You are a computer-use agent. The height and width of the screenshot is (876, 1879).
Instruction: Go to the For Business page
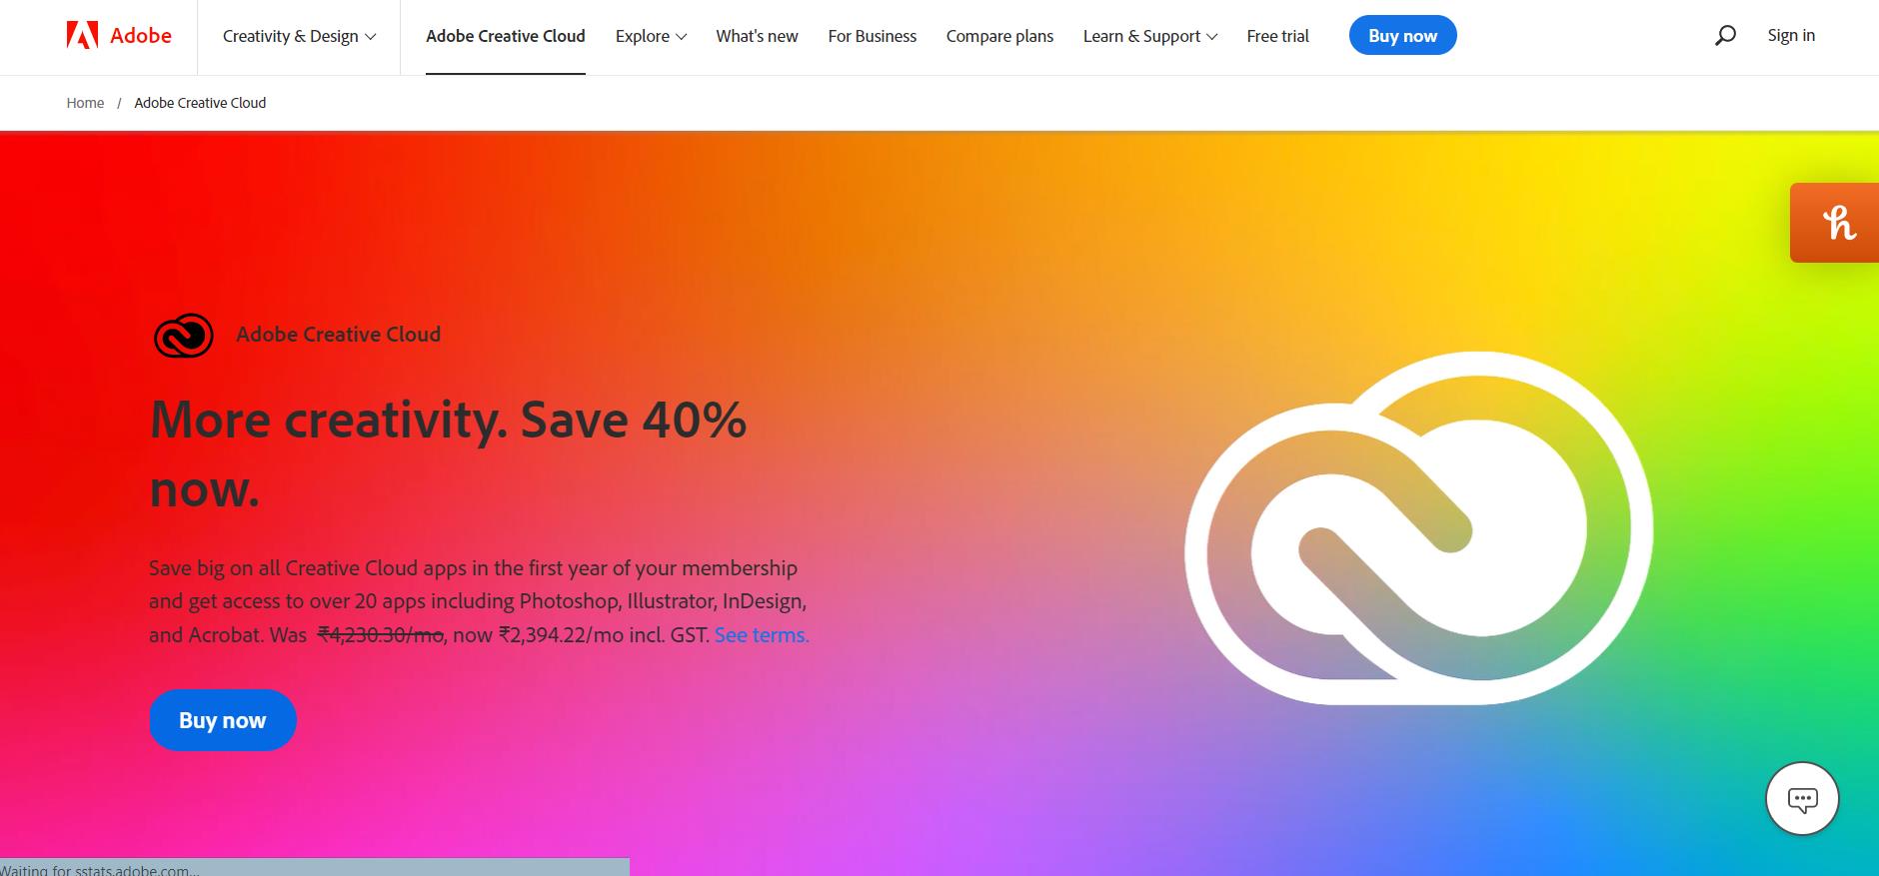pyautogui.click(x=872, y=36)
